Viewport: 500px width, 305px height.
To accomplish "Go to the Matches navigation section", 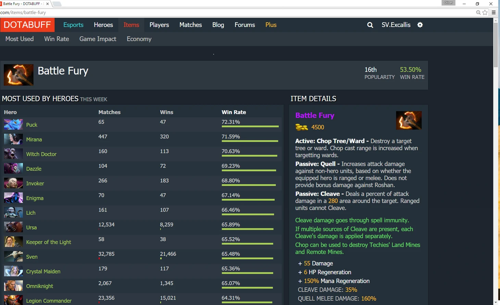I will [190, 25].
